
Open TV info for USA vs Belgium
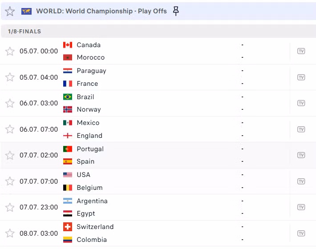301,181
